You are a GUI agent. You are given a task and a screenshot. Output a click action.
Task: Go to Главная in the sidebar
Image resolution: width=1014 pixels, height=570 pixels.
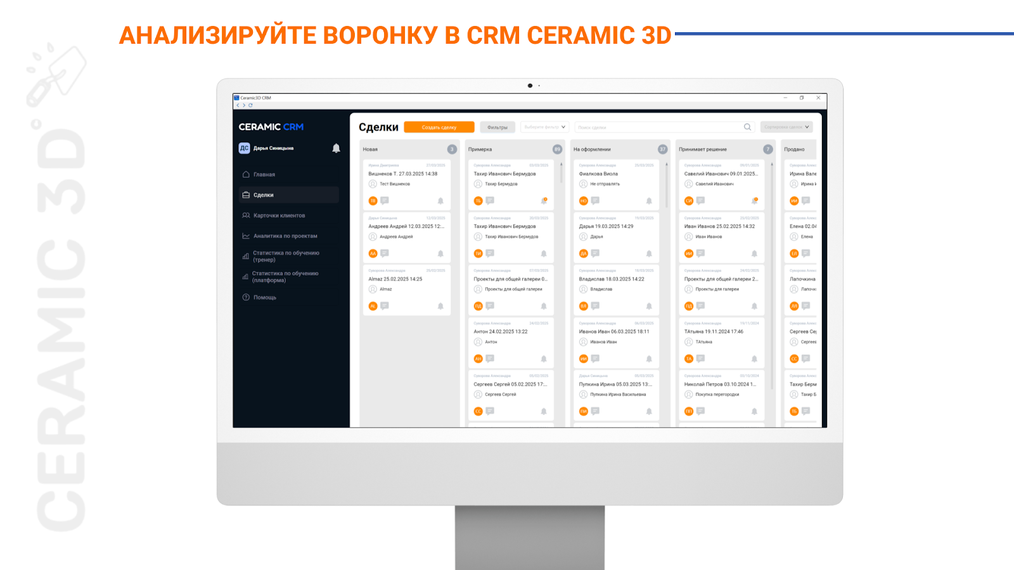(x=288, y=174)
